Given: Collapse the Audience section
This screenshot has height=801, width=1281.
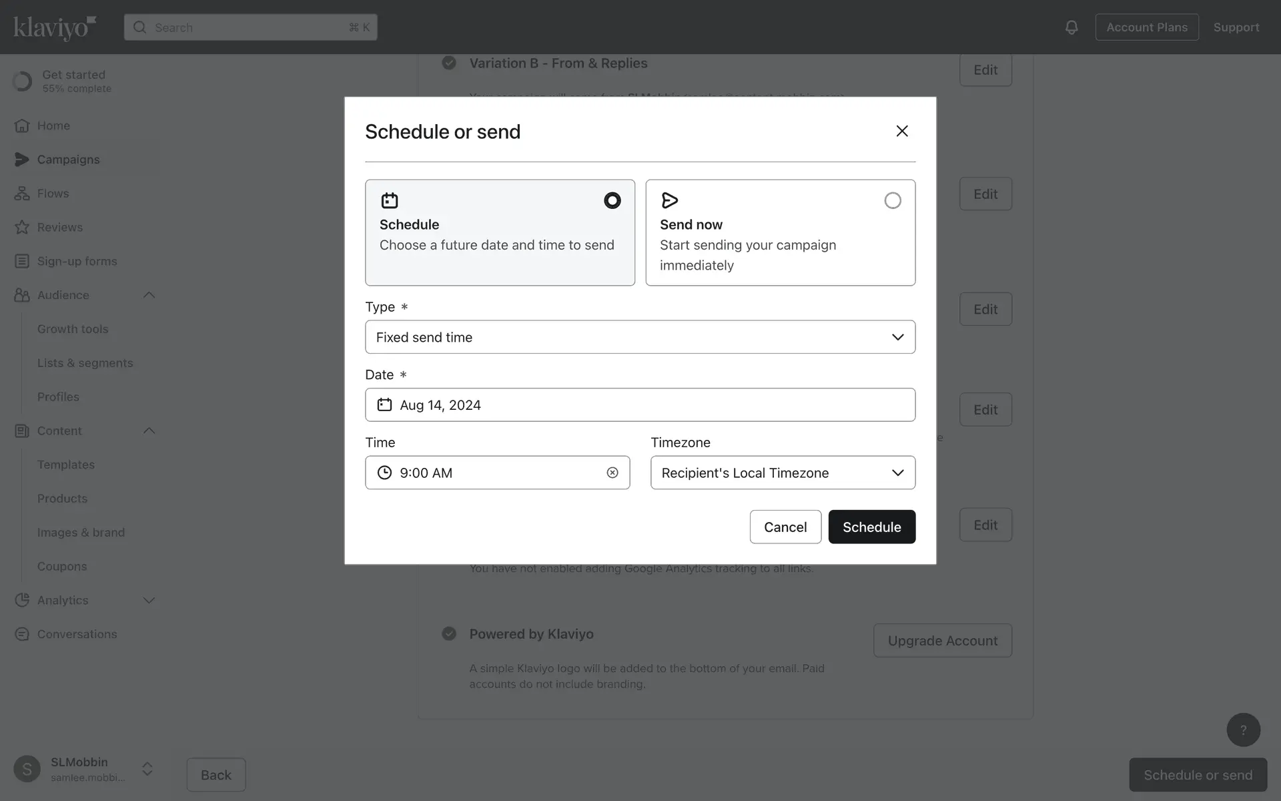Looking at the screenshot, I should coord(149,295).
